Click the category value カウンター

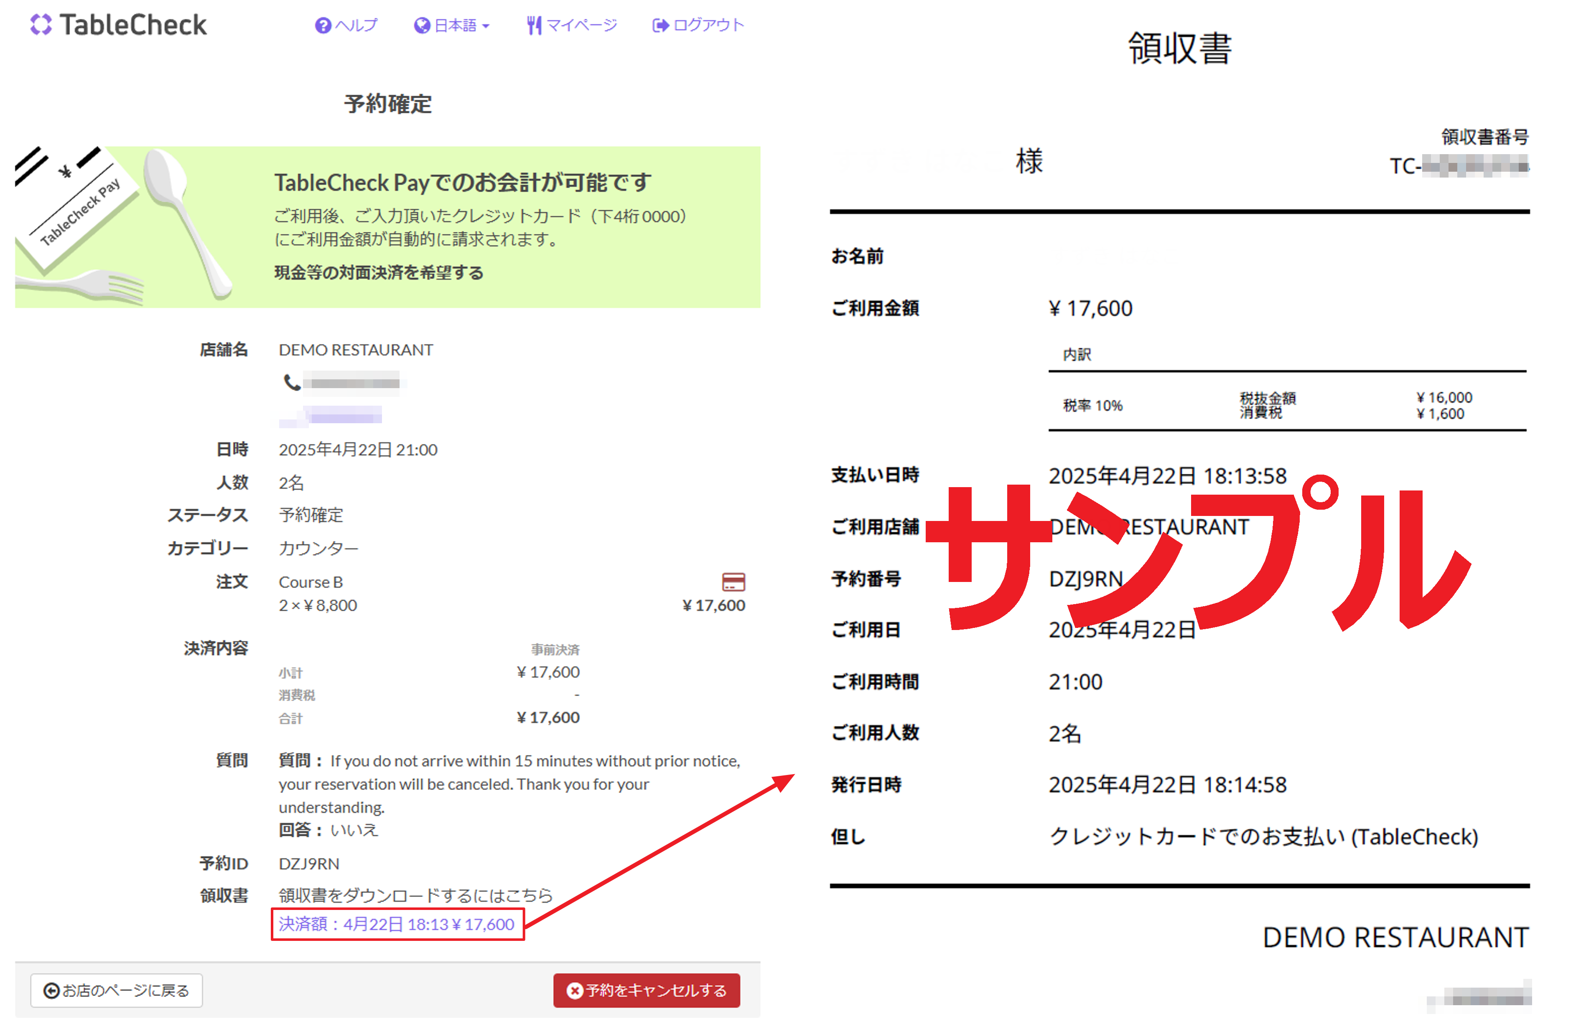(x=318, y=548)
